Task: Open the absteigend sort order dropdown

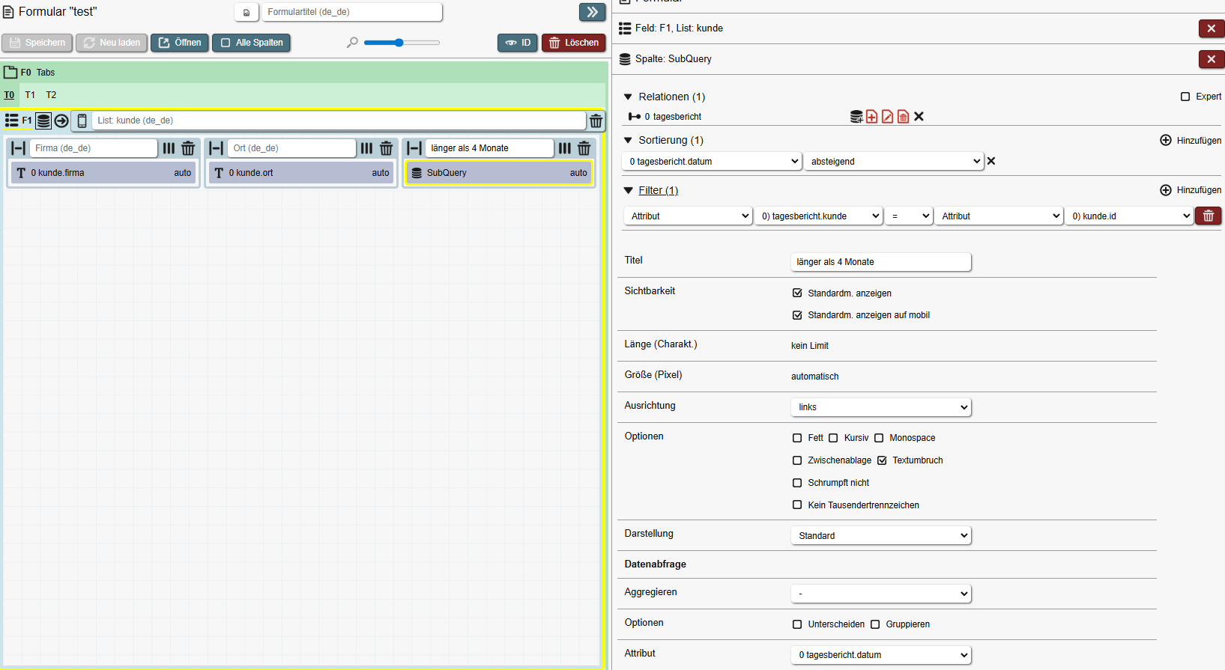Action: coord(893,162)
